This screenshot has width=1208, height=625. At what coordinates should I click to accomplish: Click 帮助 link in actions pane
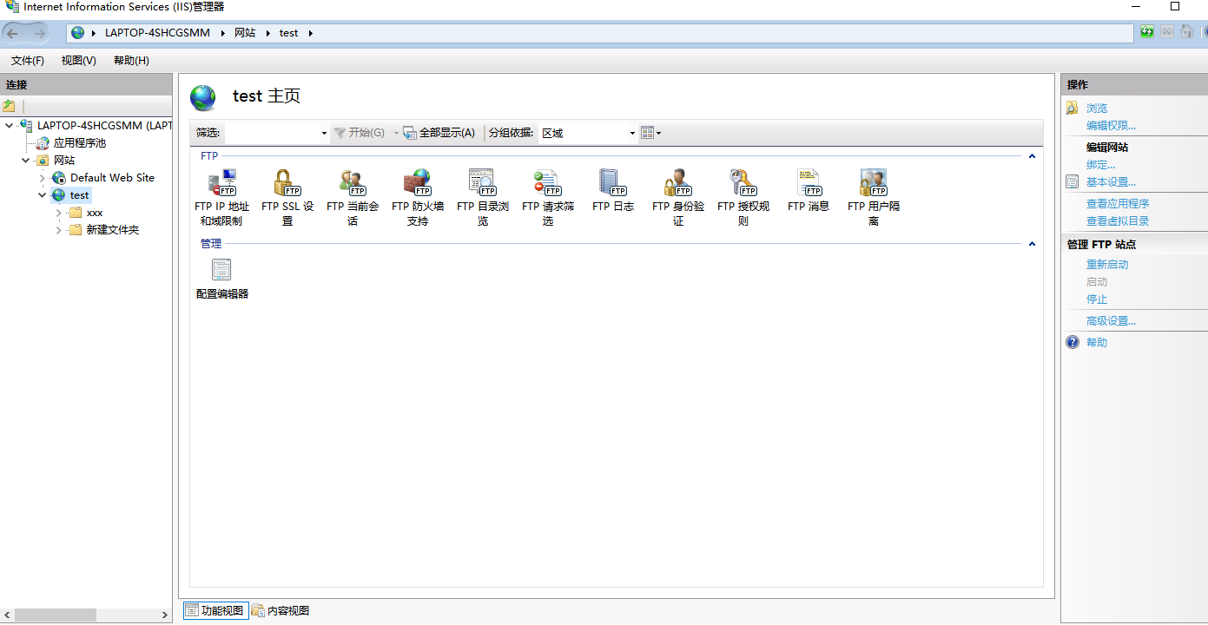point(1097,343)
